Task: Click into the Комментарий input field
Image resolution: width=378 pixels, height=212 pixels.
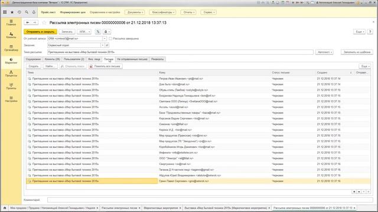Action: pyautogui.click(x=210, y=200)
